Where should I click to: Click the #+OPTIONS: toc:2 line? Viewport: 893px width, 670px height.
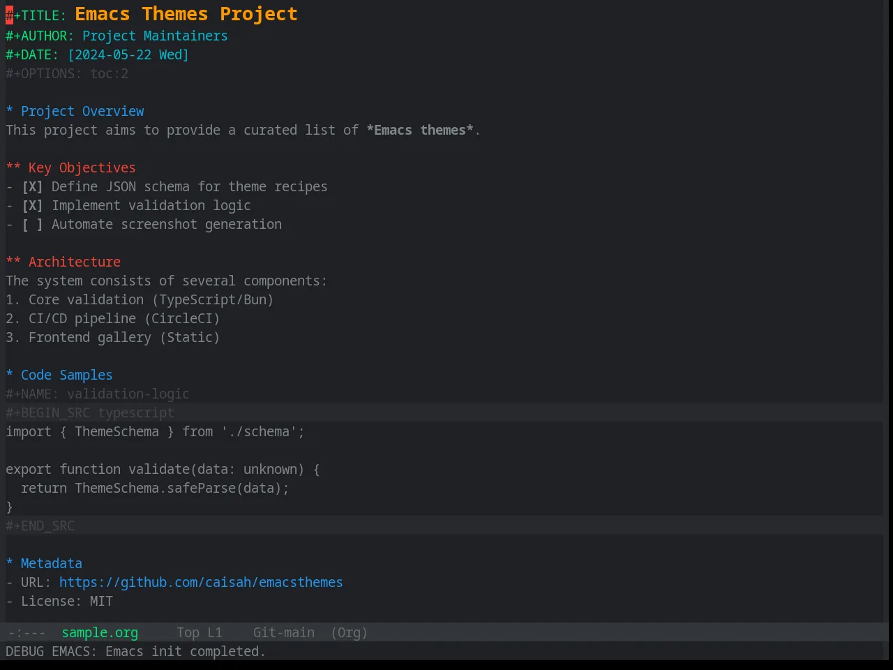click(67, 73)
